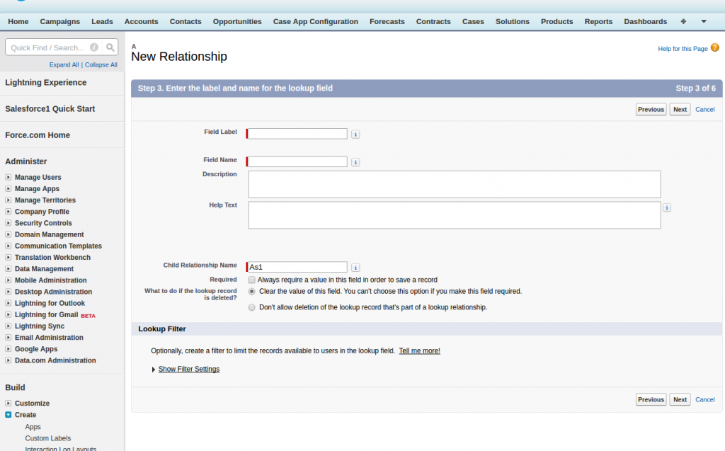Click into the Field Label input box

297,134
